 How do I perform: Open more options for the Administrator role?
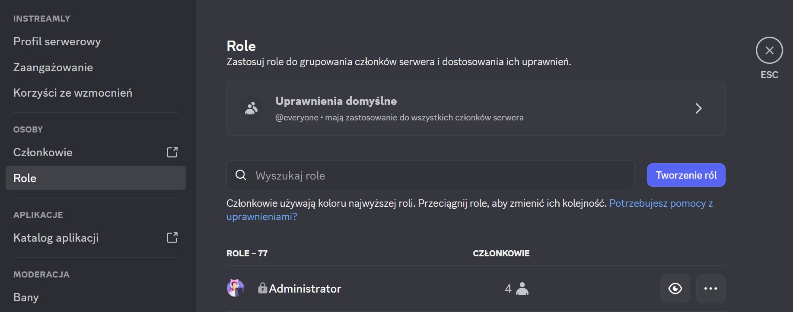(x=711, y=288)
